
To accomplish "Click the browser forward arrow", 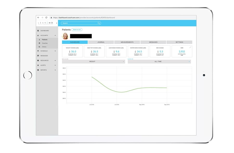I will click(42, 18).
